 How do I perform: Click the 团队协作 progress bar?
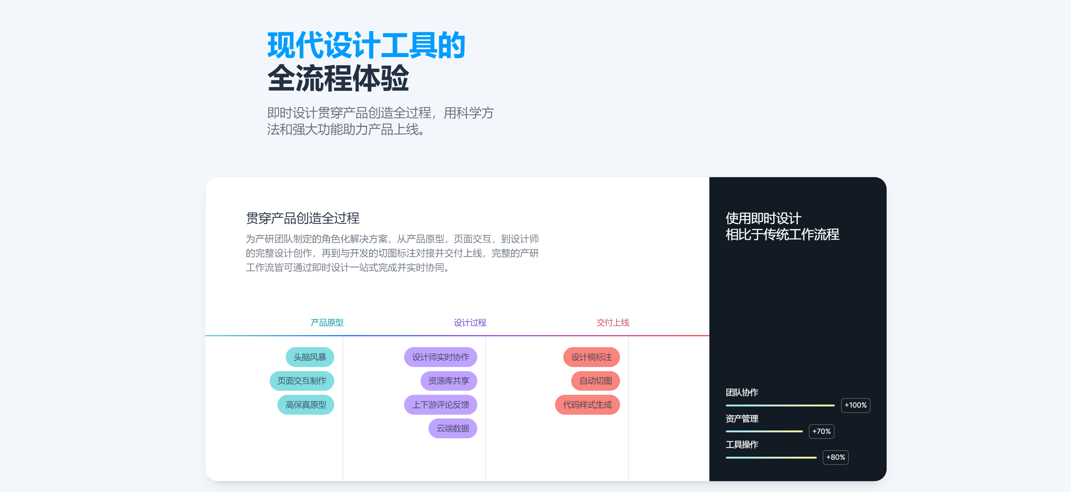pyautogui.click(x=780, y=405)
